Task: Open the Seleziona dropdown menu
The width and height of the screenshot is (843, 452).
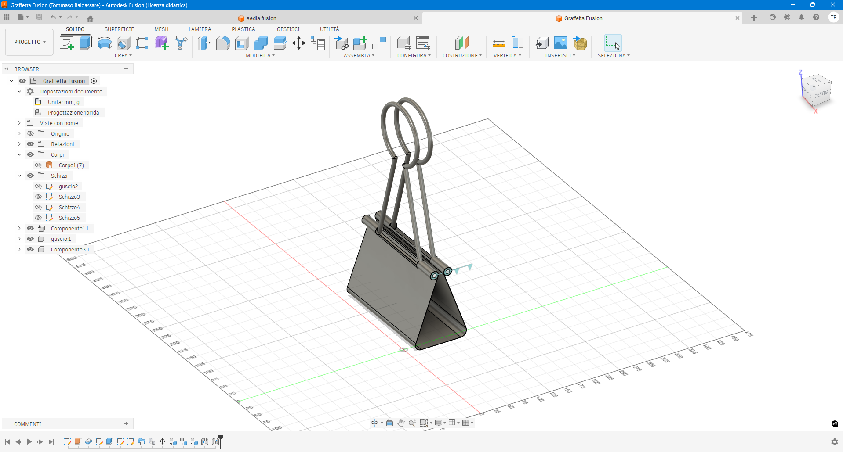Action: (x=614, y=55)
